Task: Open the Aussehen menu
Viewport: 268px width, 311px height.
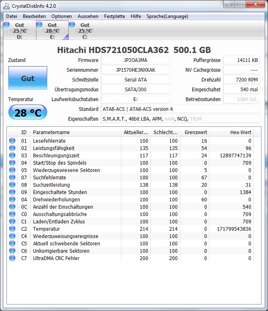Action: (x=88, y=16)
